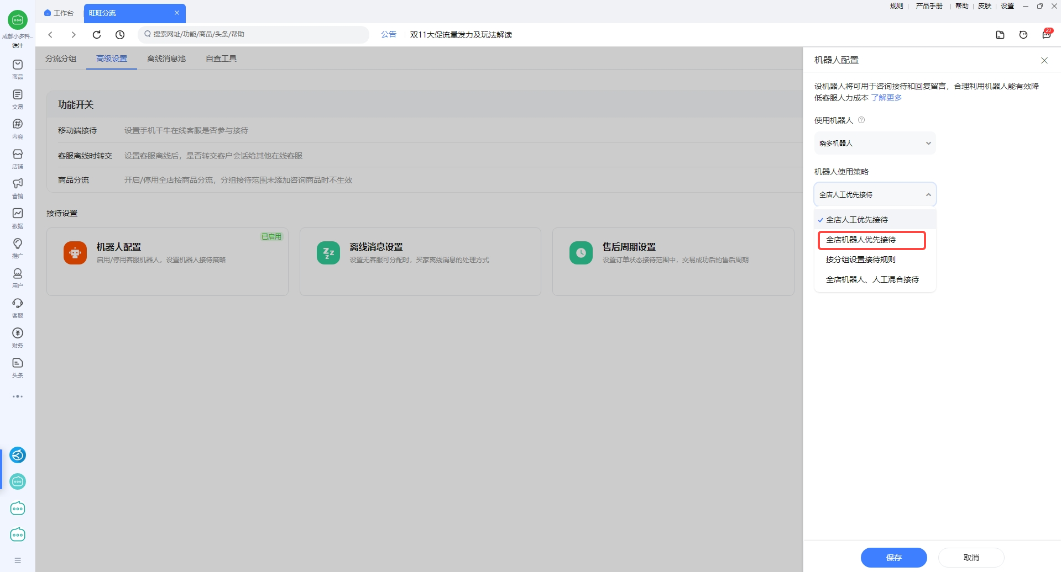
Task: Open the 推广 section in sidebar
Action: (x=18, y=248)
